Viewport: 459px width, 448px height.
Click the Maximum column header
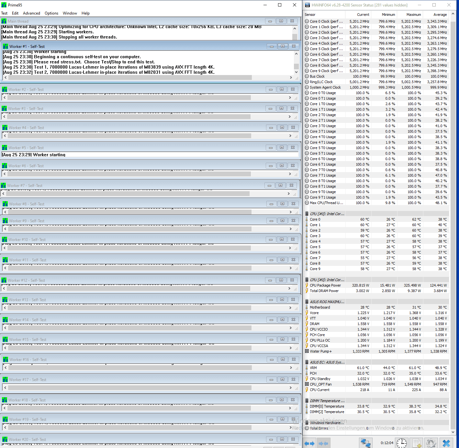coord(410,15)
